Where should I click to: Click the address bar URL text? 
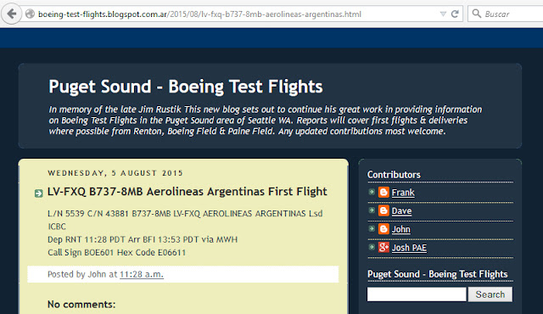click(x=200, y=14)
